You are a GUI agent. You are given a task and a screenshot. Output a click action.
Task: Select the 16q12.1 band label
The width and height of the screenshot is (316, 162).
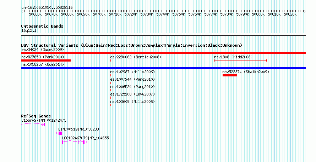tap(29, 31)
